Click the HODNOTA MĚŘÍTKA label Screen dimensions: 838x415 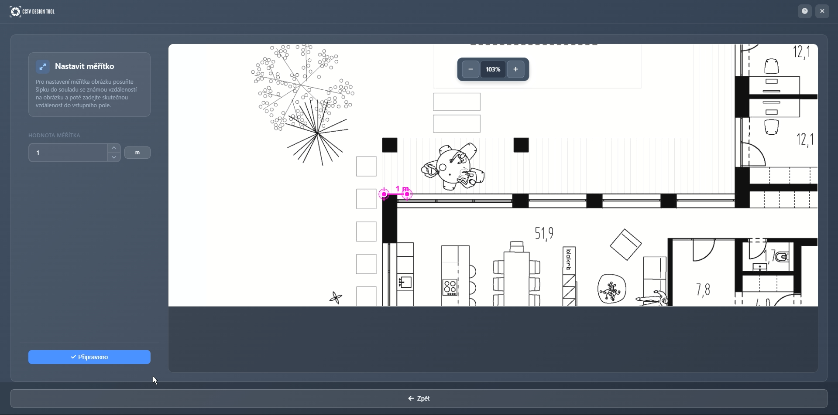click(x=55, y=136)
